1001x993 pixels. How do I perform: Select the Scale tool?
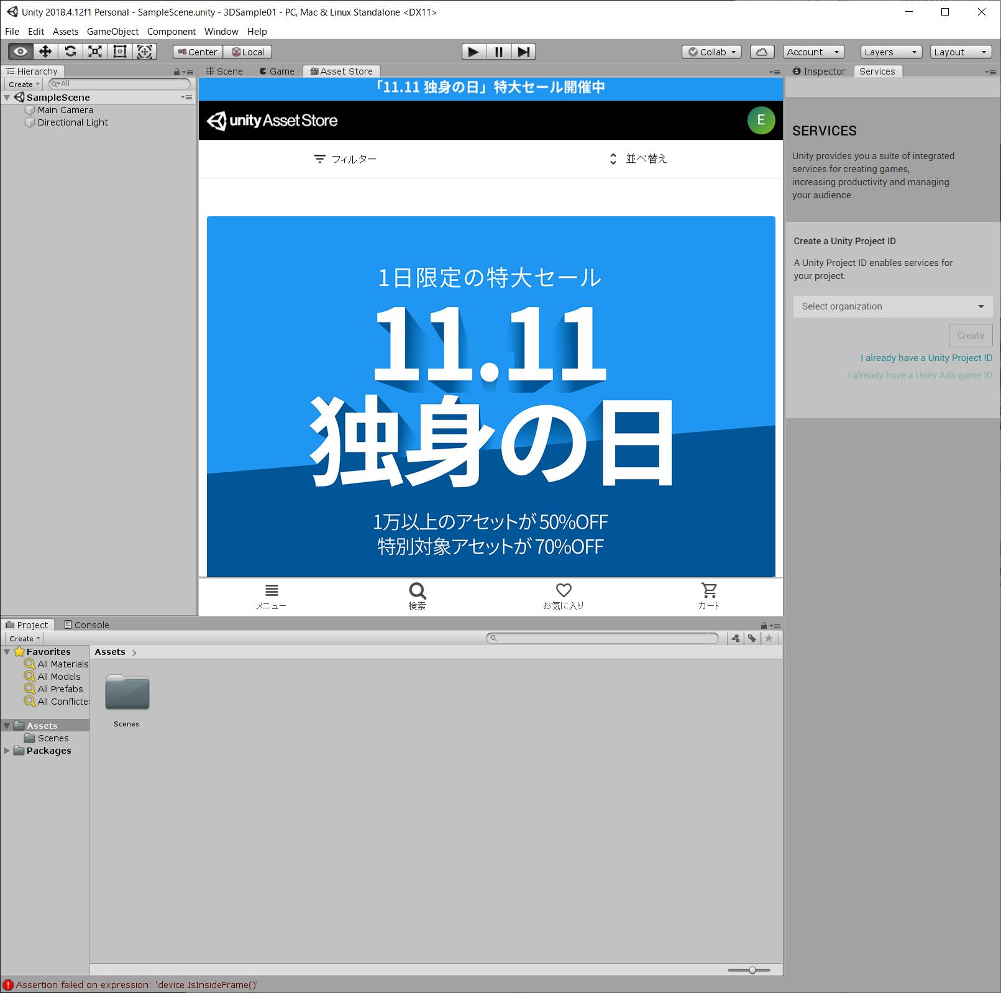pyautogui.click(x=95, y=52)
